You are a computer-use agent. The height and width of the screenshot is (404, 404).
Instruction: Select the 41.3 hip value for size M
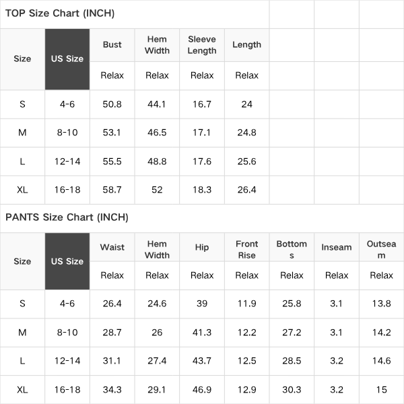[202, 333]
